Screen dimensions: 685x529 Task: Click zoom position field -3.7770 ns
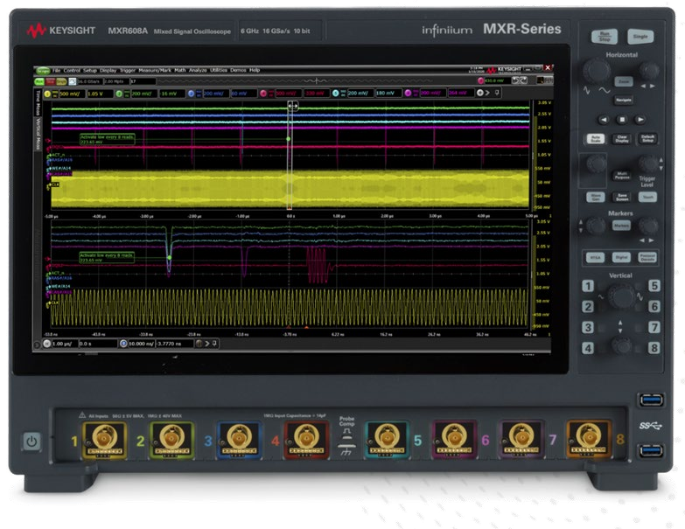[x=174, y=344]
